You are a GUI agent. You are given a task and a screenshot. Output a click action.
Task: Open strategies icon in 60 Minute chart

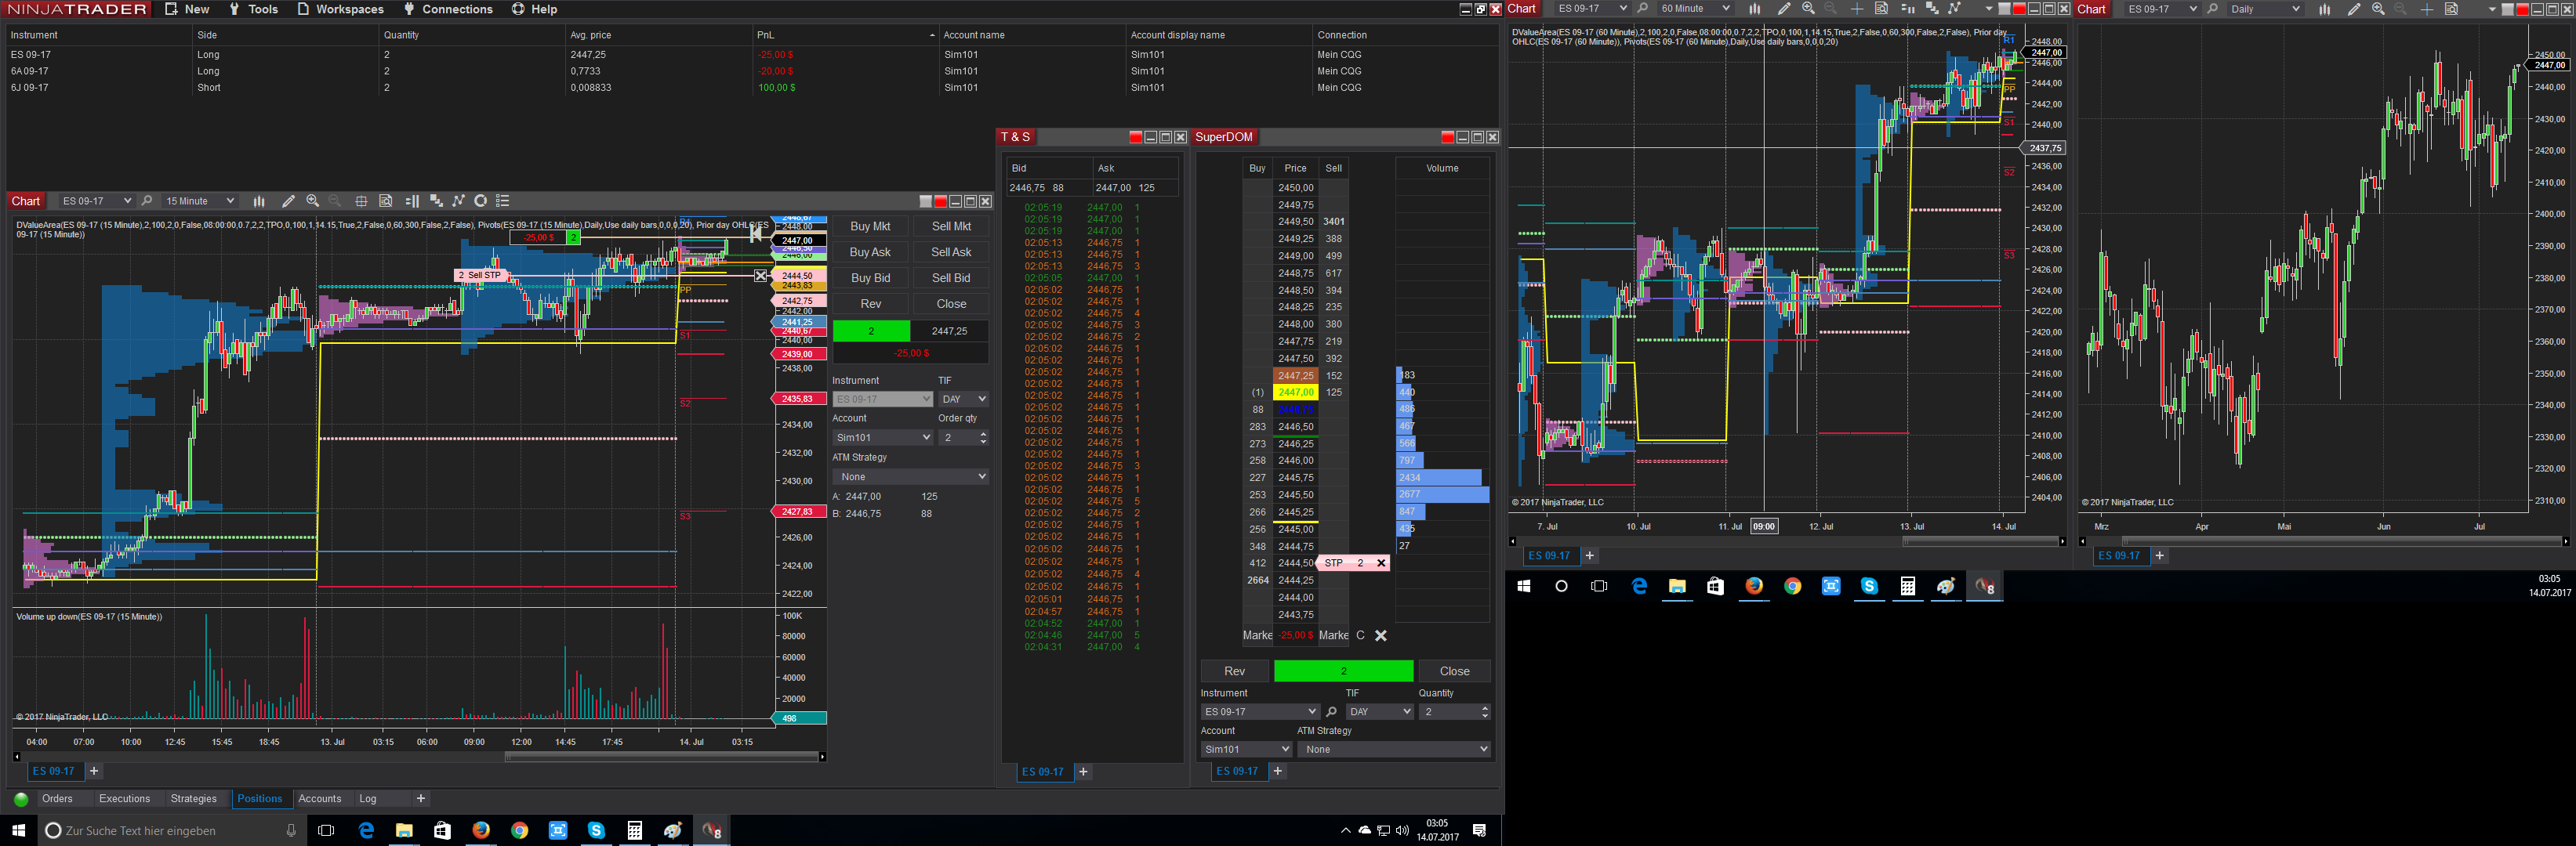1955,9
